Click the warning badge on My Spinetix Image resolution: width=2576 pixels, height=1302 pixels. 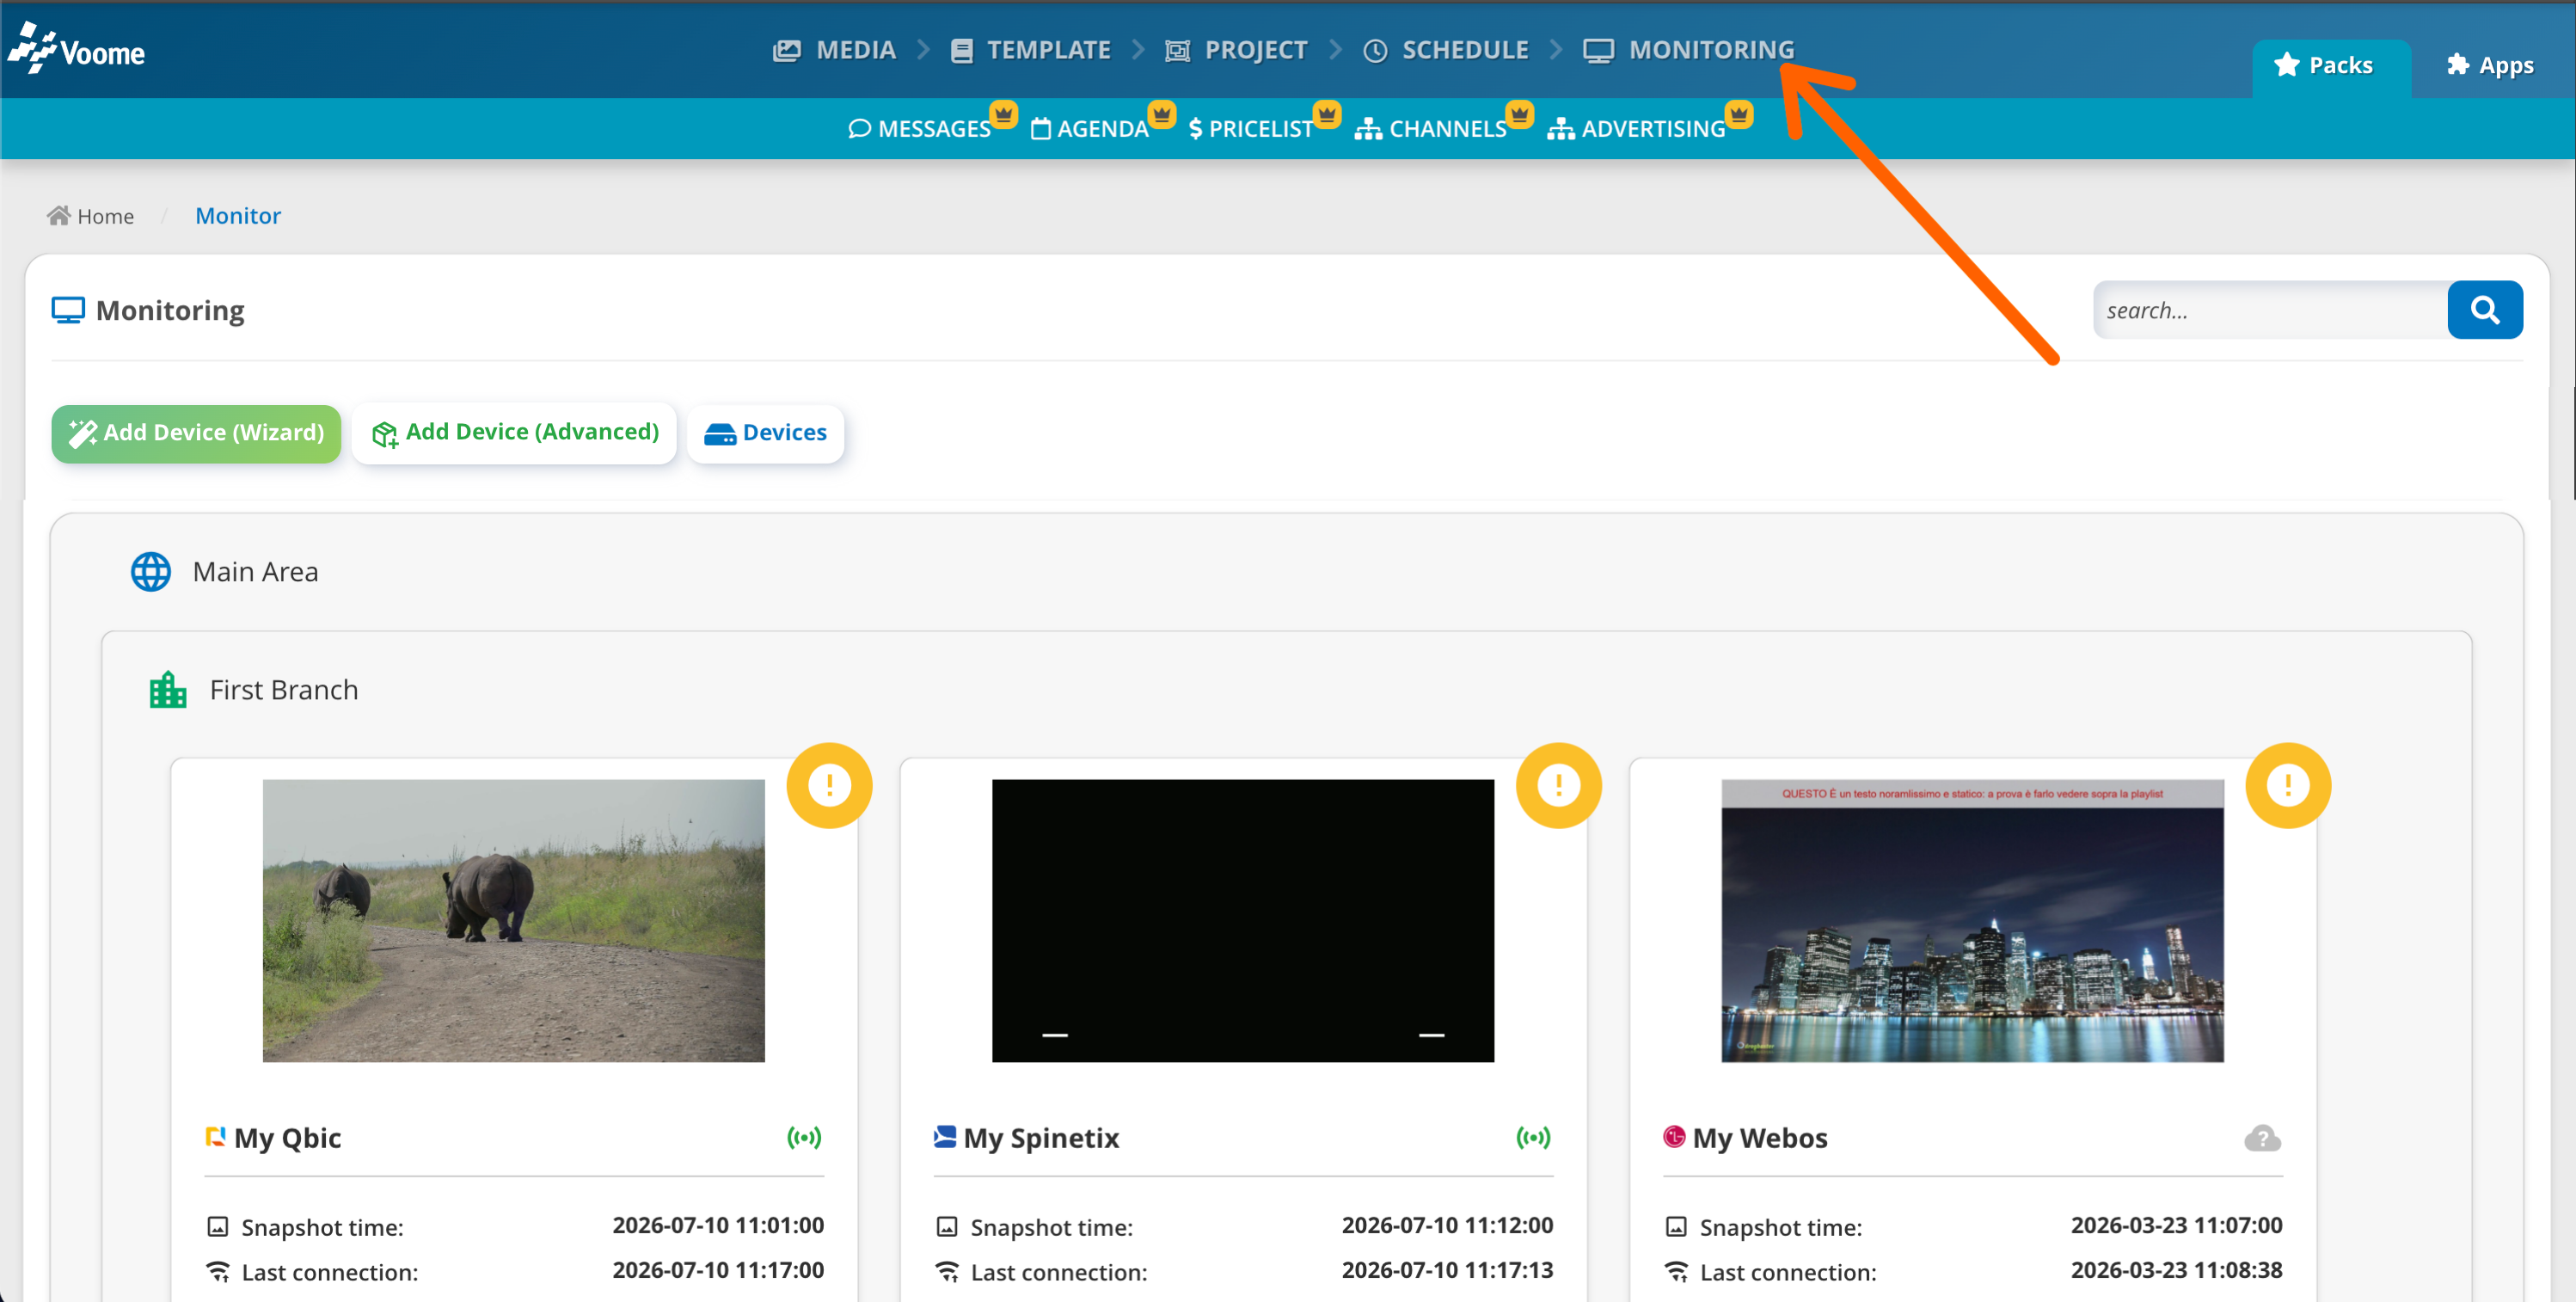point(1558,786)
